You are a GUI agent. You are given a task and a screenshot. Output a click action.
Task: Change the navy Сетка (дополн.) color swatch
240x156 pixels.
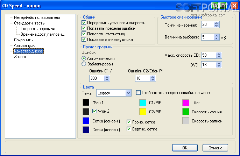coord(86,130)
